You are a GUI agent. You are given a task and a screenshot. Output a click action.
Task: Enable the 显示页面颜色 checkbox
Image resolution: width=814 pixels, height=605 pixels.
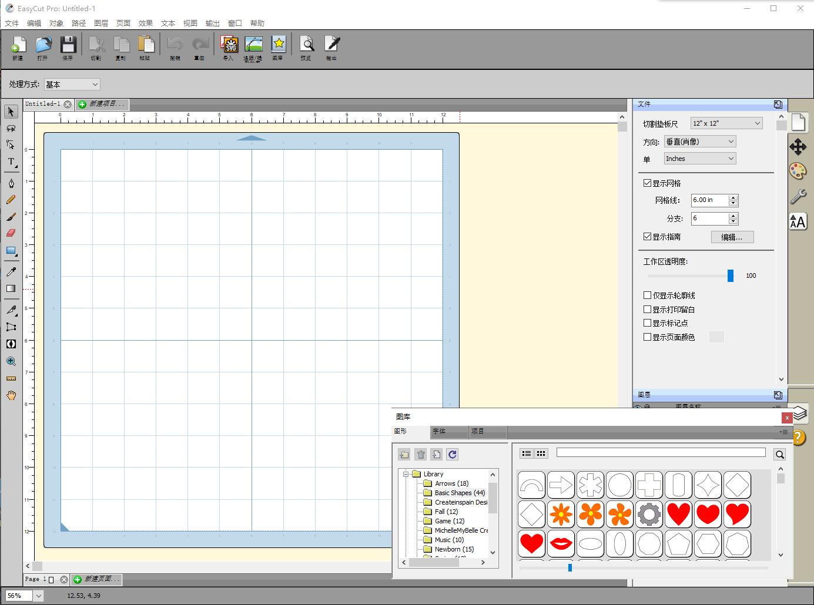click(647, 337)
